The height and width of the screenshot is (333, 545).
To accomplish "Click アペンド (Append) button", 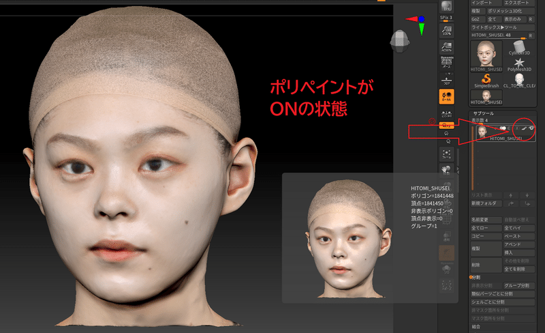I will coord(519,244).
